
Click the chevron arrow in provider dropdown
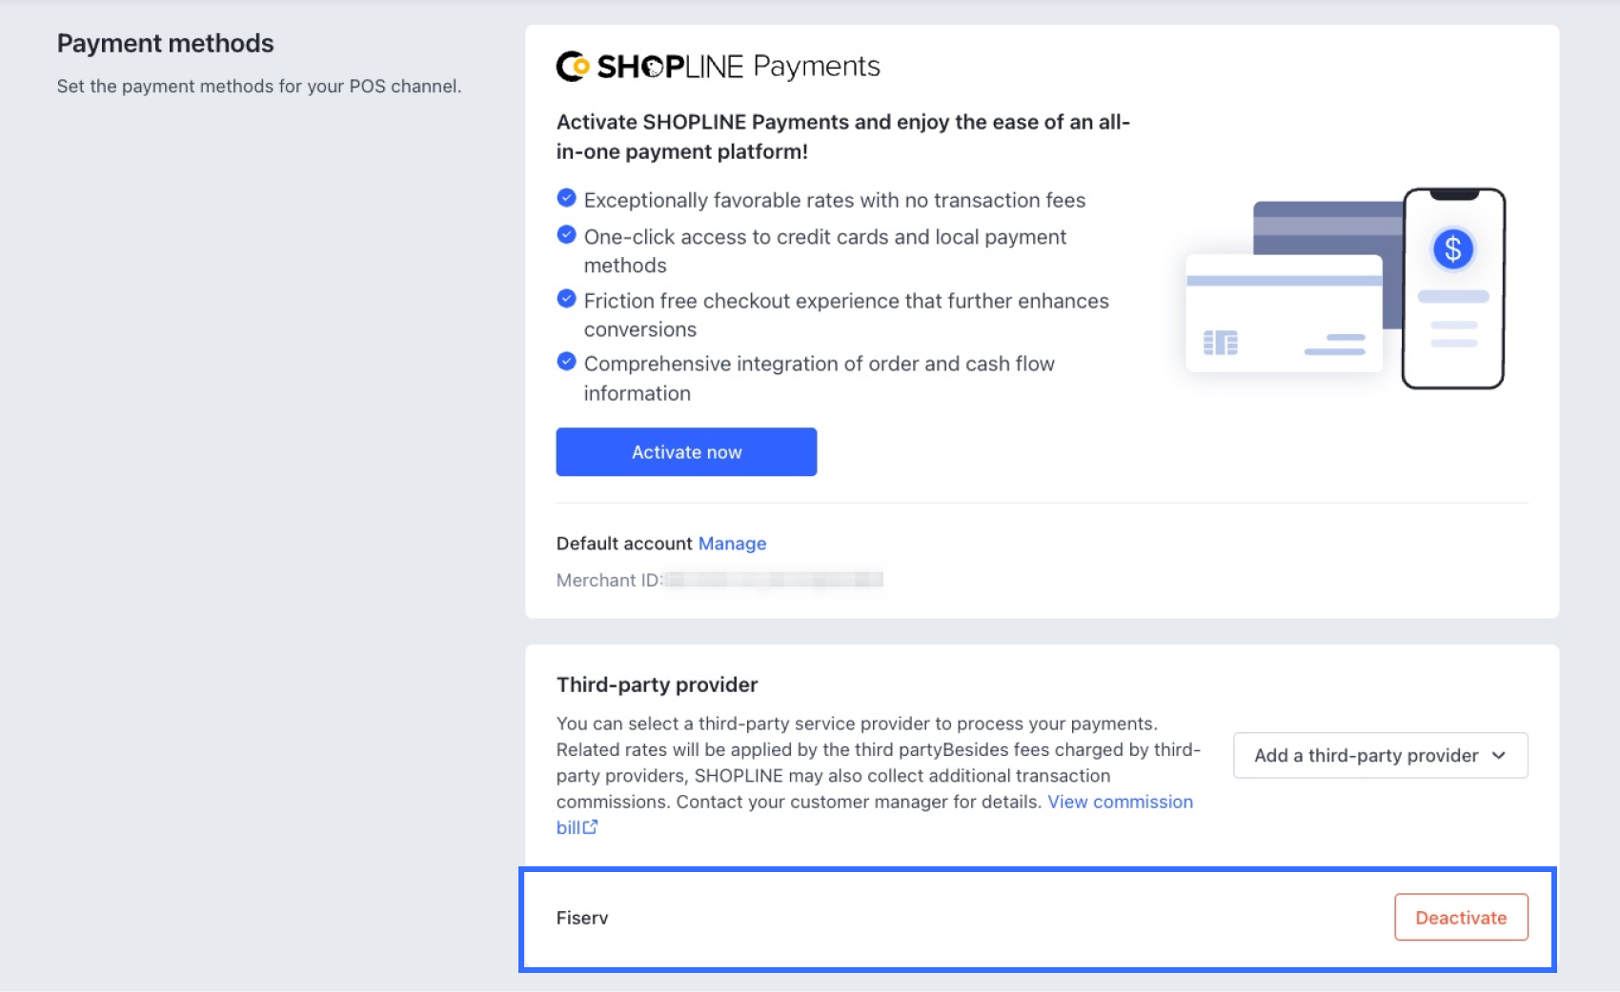(x=1499, y=755)
